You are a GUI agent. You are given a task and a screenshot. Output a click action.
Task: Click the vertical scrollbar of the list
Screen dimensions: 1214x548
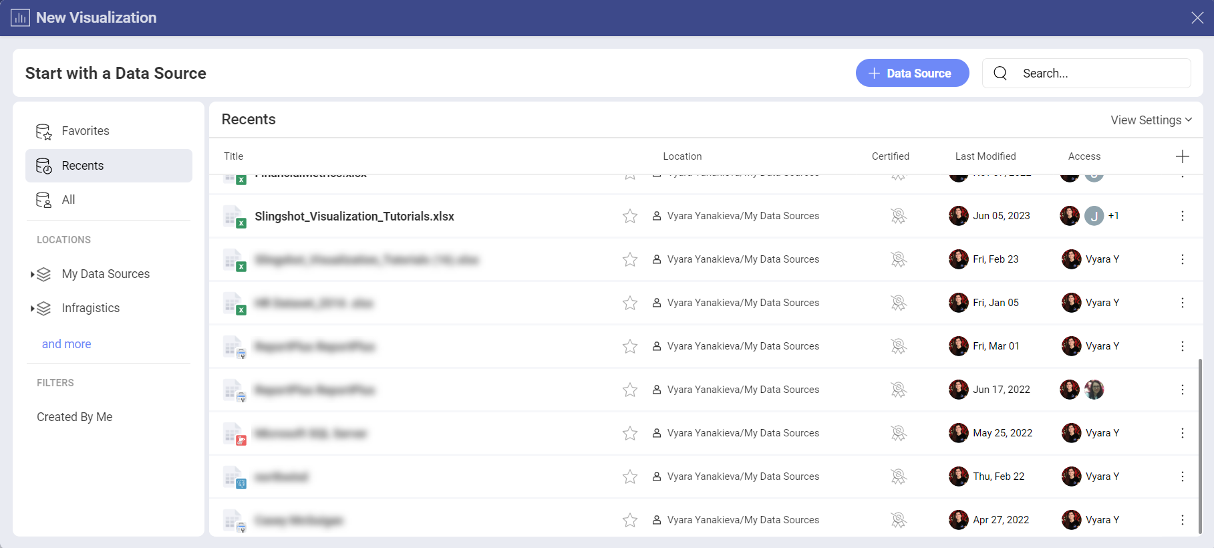[x=1200, y=446]
